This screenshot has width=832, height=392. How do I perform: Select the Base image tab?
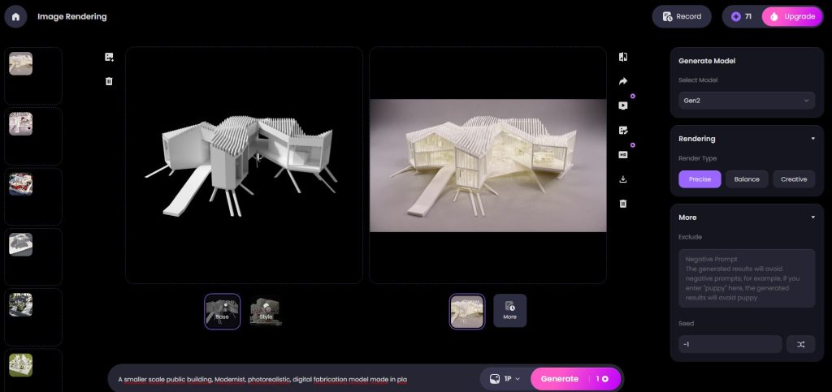click(222, 311)
